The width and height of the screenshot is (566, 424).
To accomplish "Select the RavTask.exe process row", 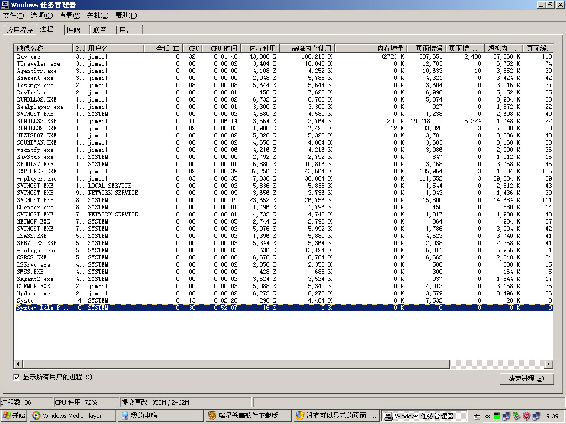I will [x=285, y=93].
